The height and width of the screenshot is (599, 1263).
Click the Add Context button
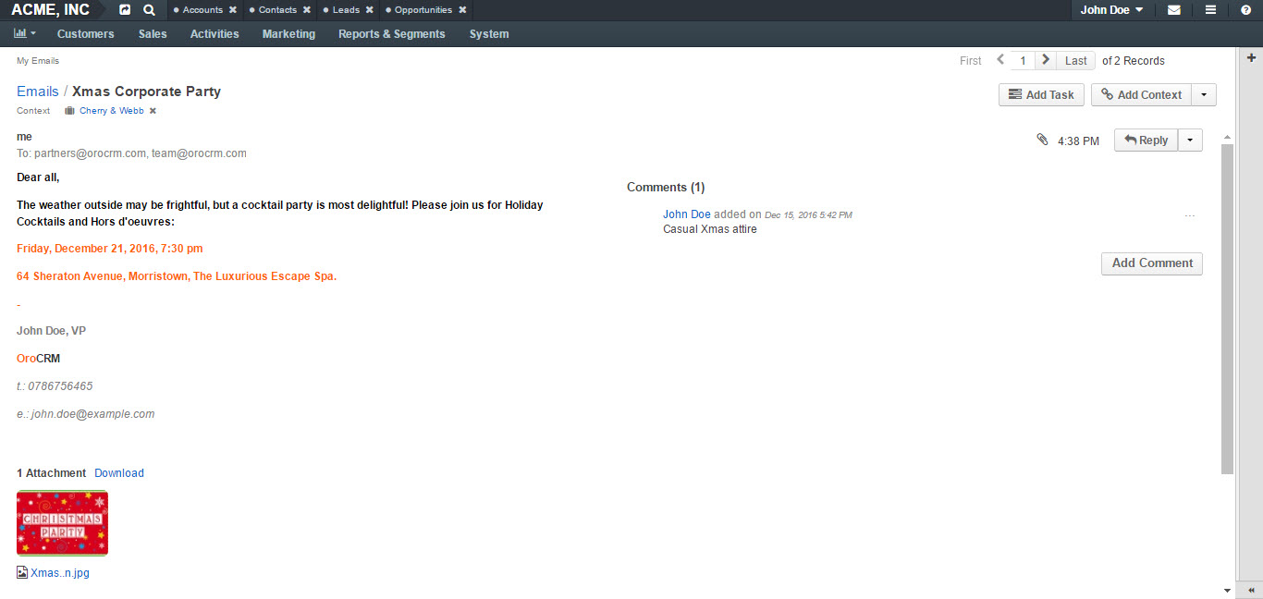[1141, 94]
